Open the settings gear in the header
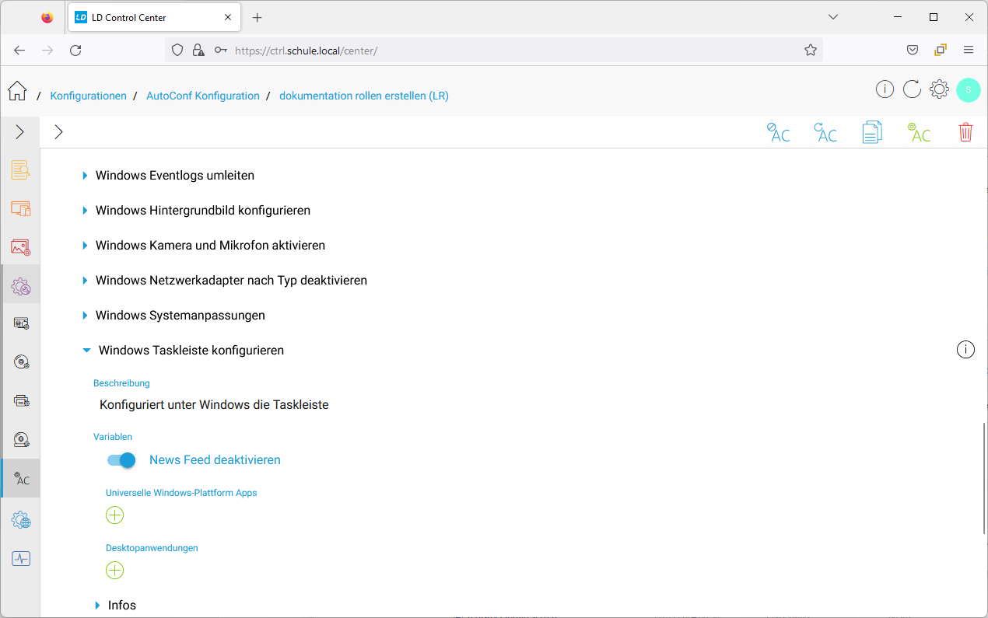 coord(939,89)
